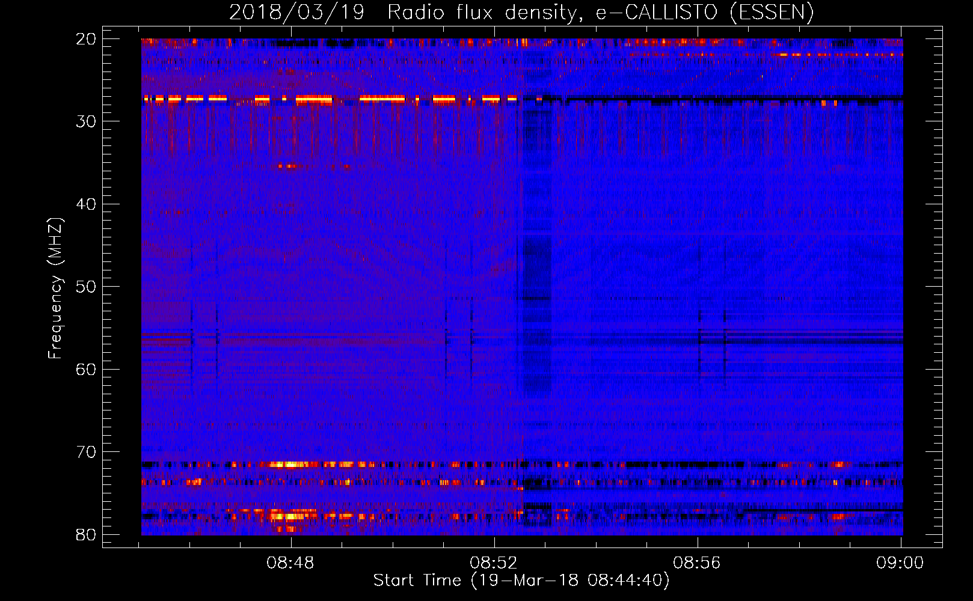973x601 pixels.
Task: Click the time tick label 09:00
Action: (x=900, y=563)
